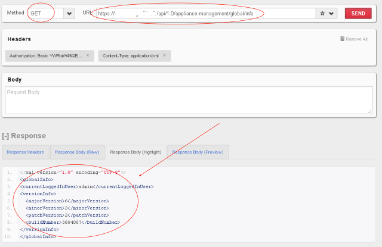Click trash icon next to Remove All

[342, 39]
